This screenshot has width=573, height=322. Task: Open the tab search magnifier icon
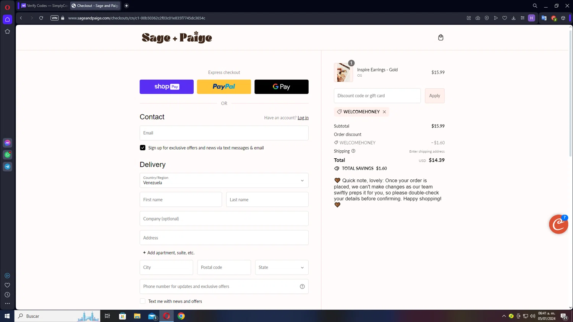[535, 6]
